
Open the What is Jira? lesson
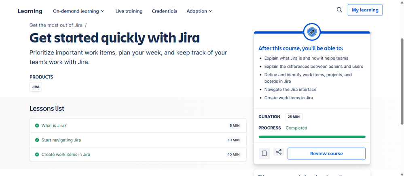click(54, 126)
